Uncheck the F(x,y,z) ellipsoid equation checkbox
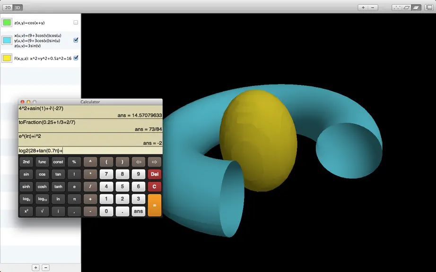The width and height of the screenshot is (436, 272). pos(76,58)
